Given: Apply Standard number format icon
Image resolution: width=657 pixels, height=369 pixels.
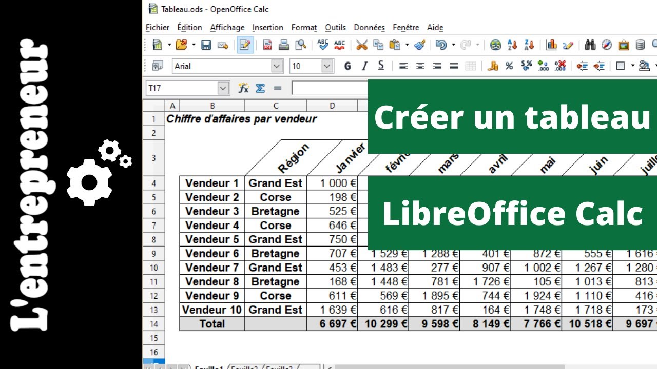Looking at the screenshot, I should click(526, 66).
